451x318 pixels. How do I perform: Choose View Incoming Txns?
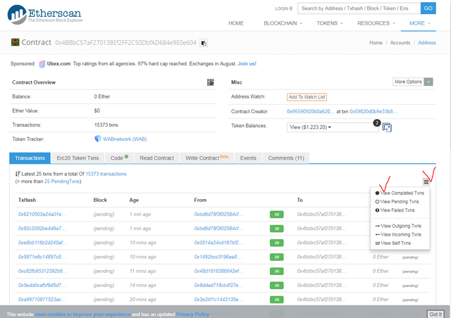pos(398,234)
